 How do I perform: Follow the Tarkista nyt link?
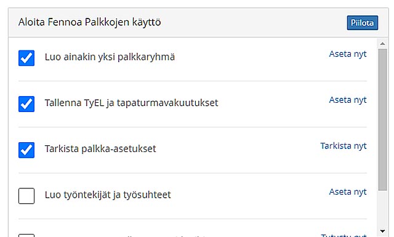pyautogui.click(x=344, y=146)
